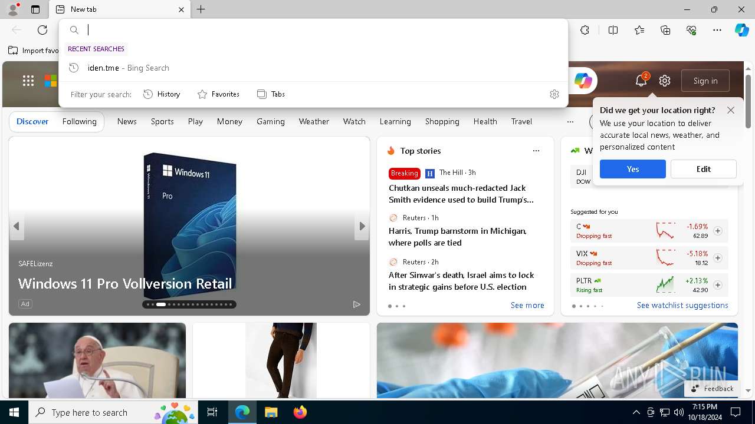Add C stock to watchlist
Screen dimensions: 755x424
(x=718, y=231)
